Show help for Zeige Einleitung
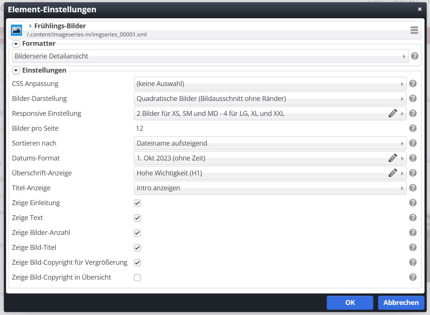This screenshot has height=315, width=430. (x=413, y=203)
